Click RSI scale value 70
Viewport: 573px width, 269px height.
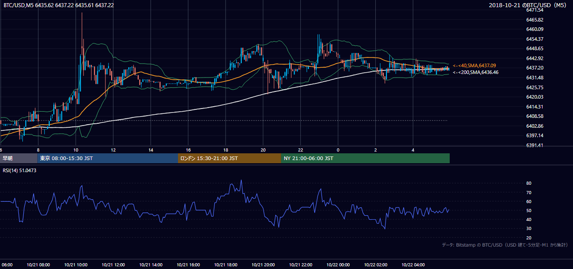[529, 192]
